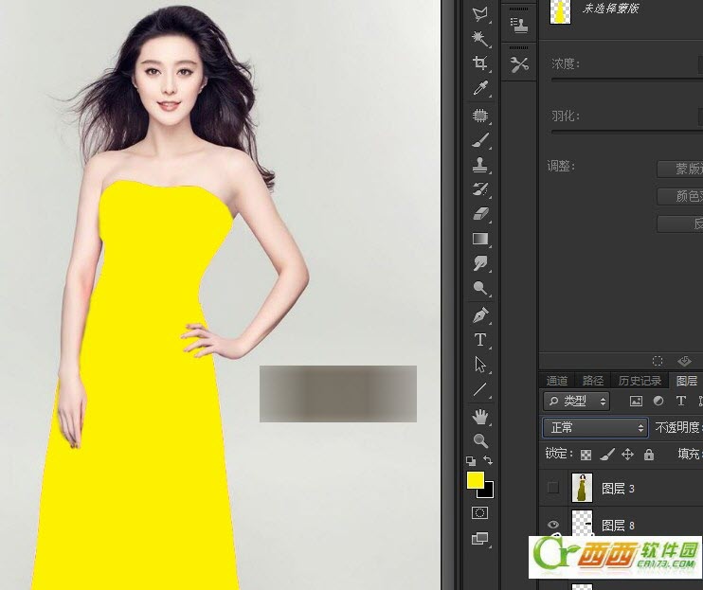Viewport: 703px width, 590px height.
Task: Switch to the 通道 tab
Action: 557,381
